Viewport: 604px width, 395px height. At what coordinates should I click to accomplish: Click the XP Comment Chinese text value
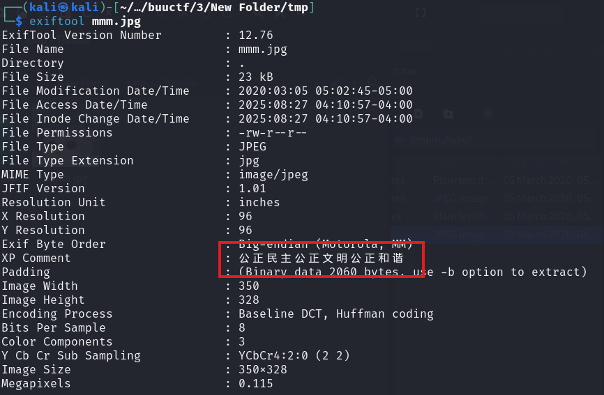click(321, 258)
